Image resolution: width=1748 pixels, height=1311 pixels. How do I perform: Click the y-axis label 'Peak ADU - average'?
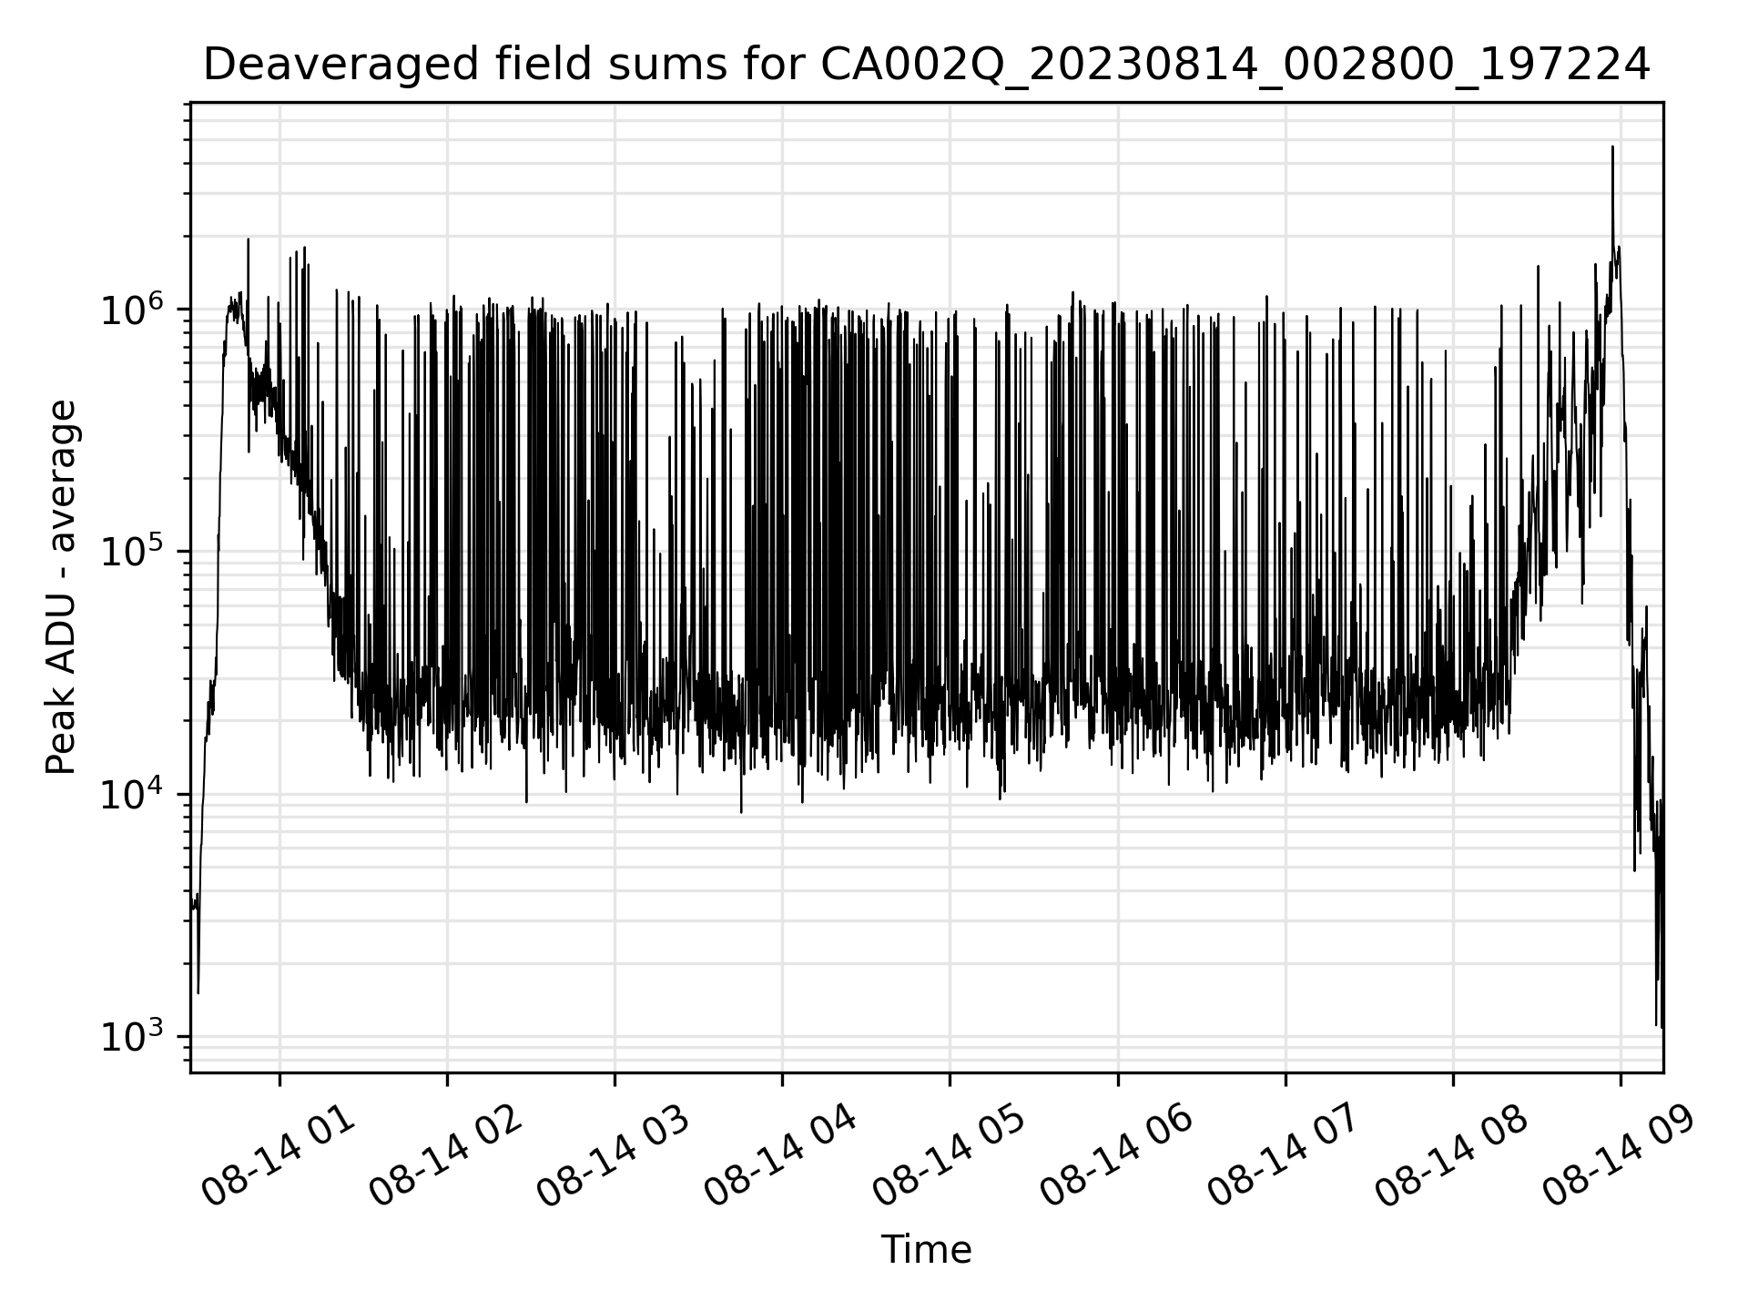tap(61, 587)
